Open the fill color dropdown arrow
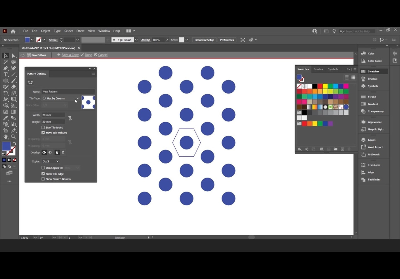The image size is (400, 279). click(32, 40)
